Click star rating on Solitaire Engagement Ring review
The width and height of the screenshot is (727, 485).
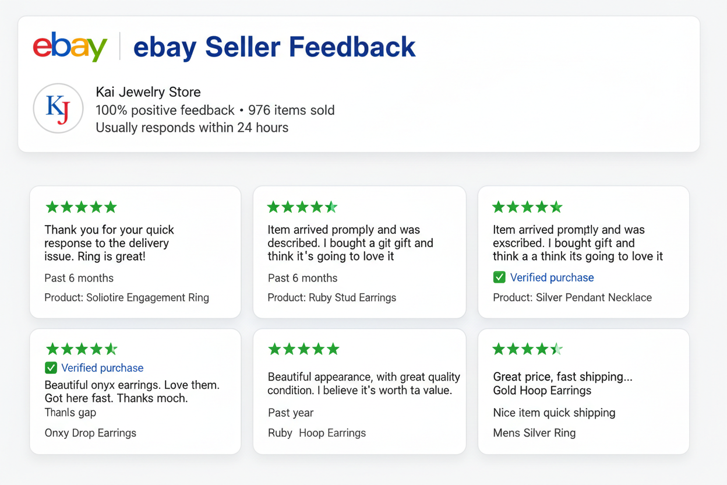click(x=81, y=207)
